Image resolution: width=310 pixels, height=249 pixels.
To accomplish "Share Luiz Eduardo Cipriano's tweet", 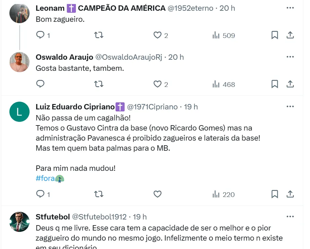I will 291,194.
